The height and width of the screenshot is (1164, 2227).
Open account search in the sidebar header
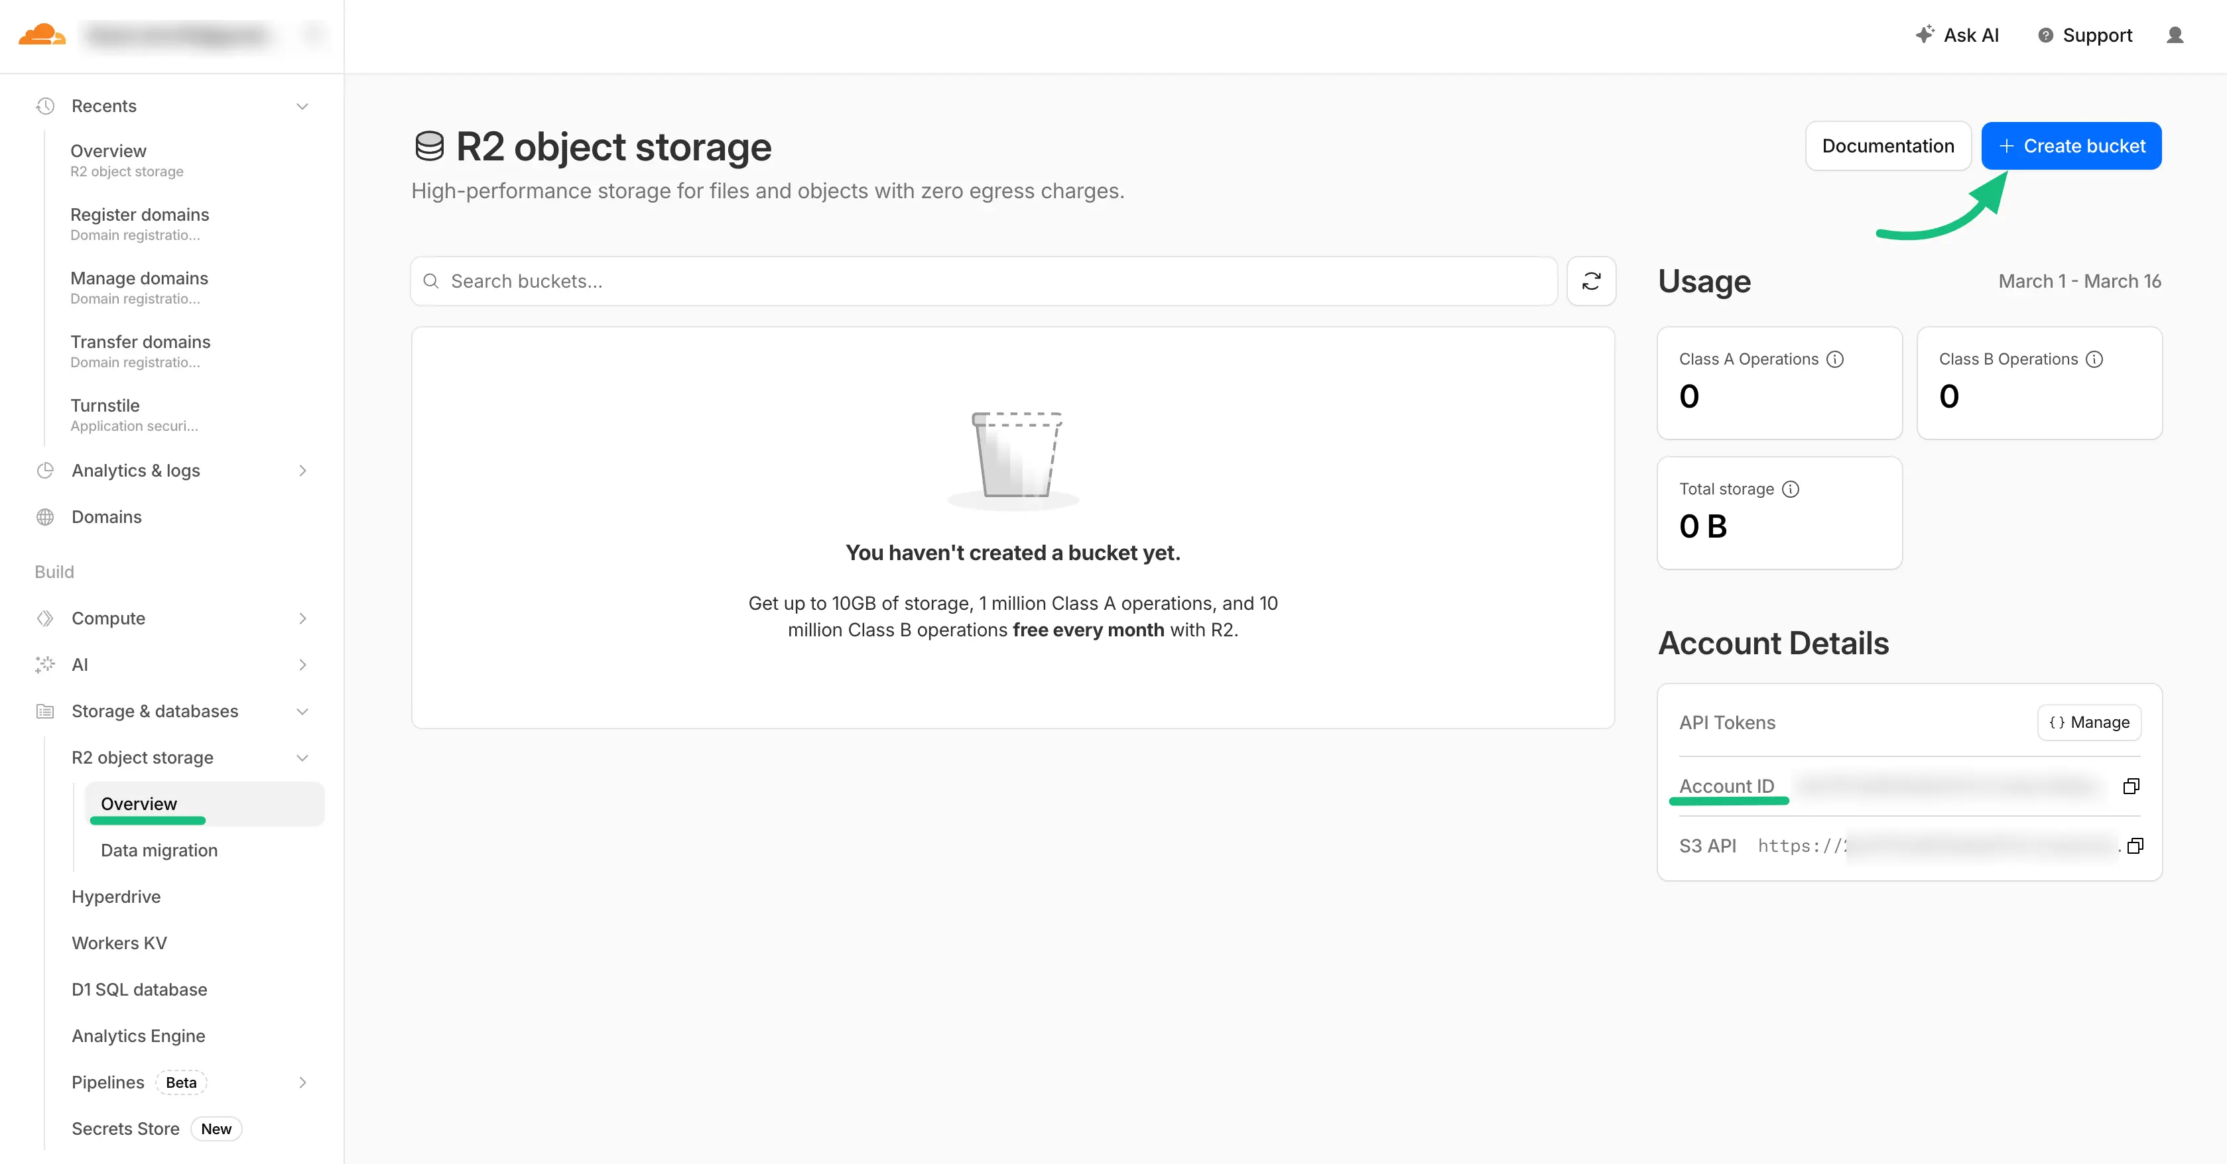pyautogui.click(x=314, y=34)
